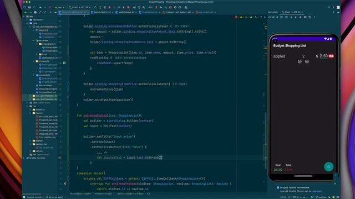Image resolution: width=355 pixels, height=199 pixels.
Task: Click the 200.00 goal value in the emulator
Action: pyautogui.click(x=278, y=170)
